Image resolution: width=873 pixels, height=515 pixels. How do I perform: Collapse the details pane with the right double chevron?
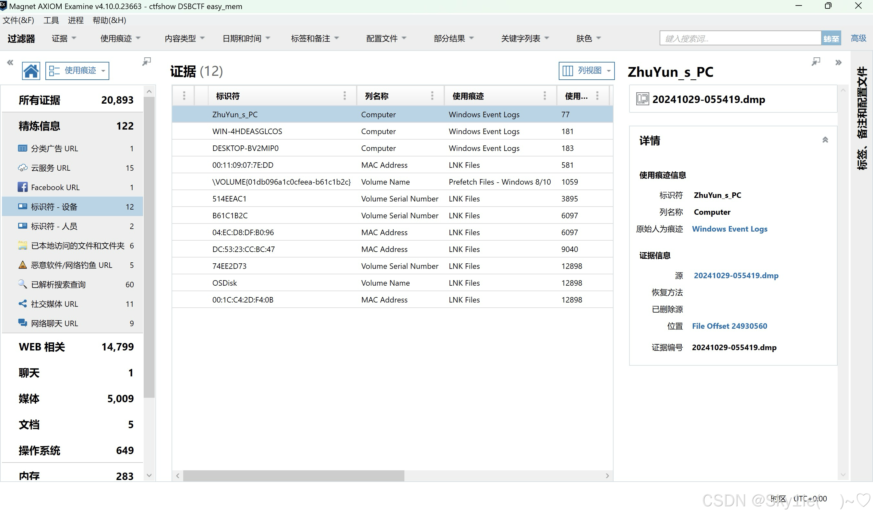pos(838,63)
